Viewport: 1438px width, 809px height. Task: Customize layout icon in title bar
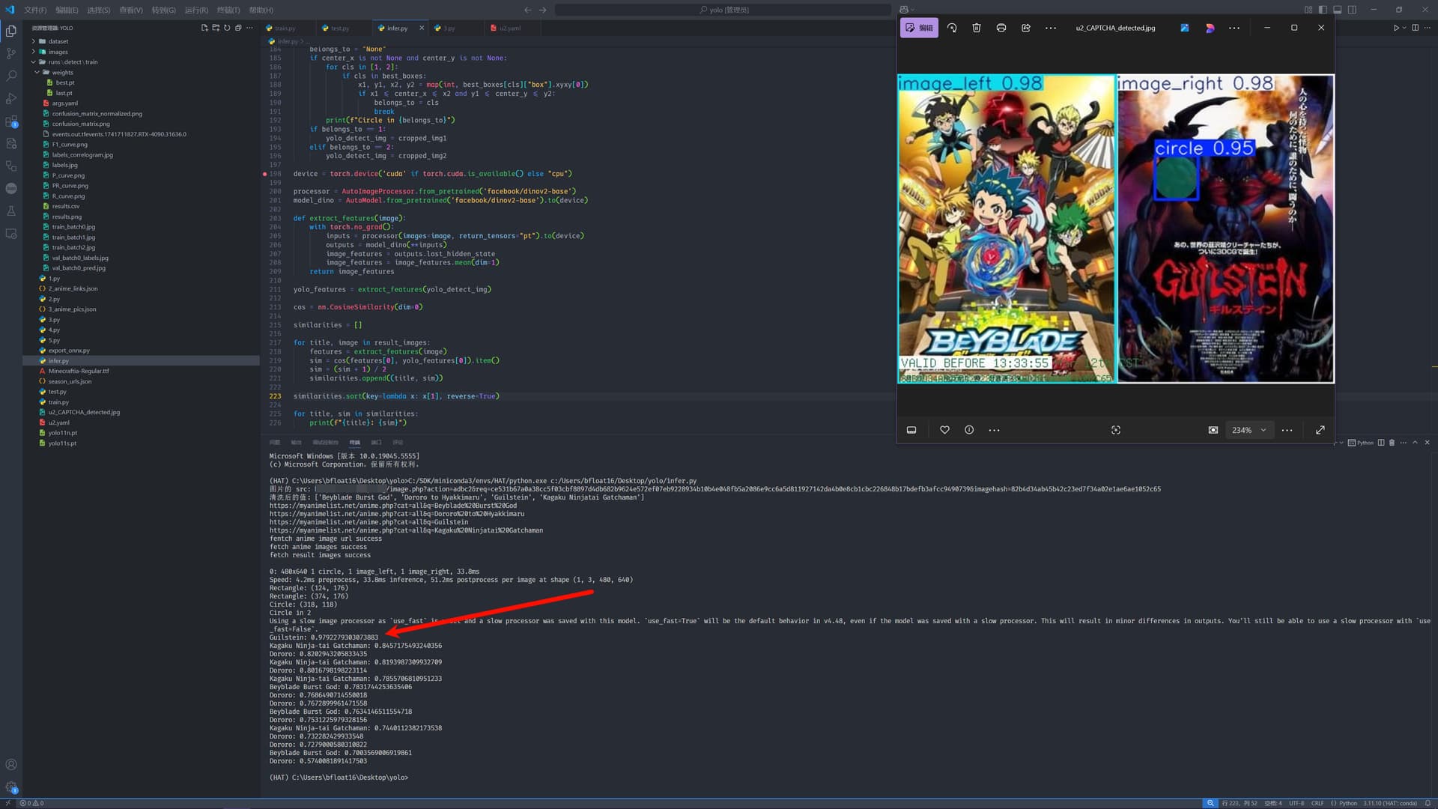tap(1308, 10)
